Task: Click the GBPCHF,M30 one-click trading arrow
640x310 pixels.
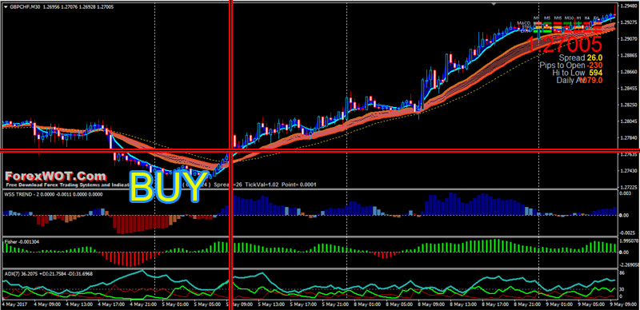Action: pos(5,7)
